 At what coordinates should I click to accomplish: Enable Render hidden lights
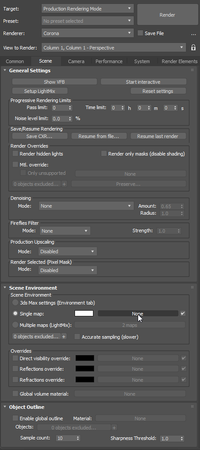pos(15,153)
